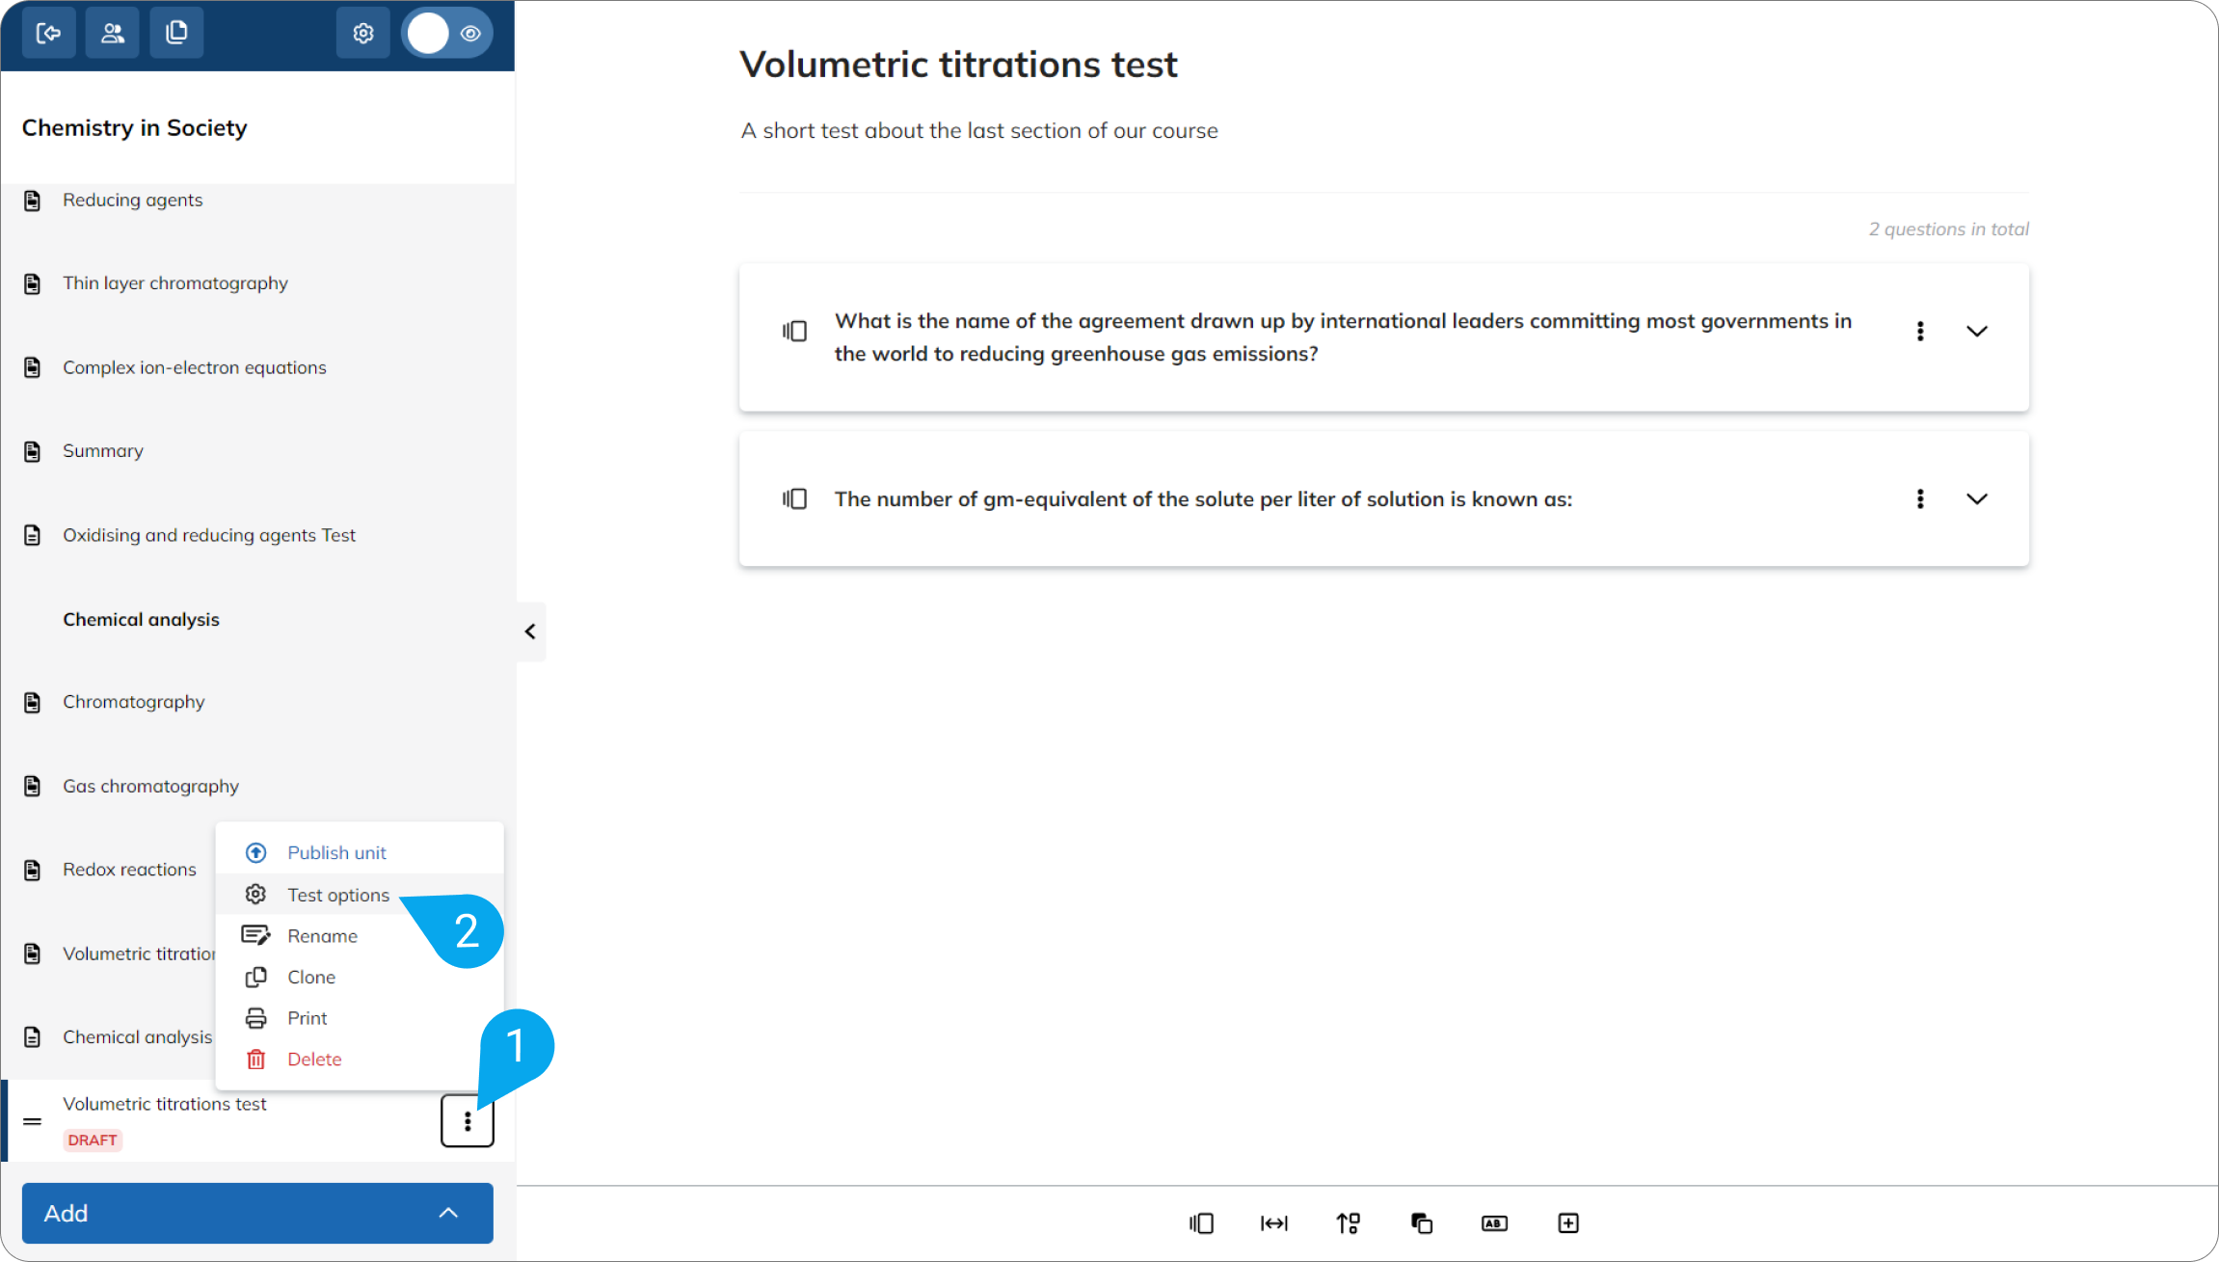This screenshot has width=2219, height=1262.
Task: Select the fill-the-gap icon in bottom toolbar
Action: pyautogui.click(x=1274, y=1223)
